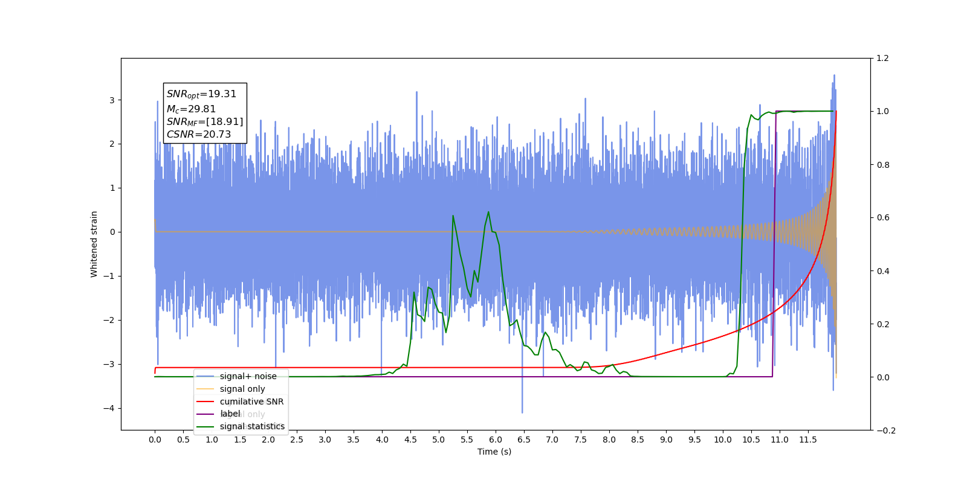The width and height of the screenshot is (967, 483).
Task: Click the left y-axis tick label 3
Action: click(112, 100)
